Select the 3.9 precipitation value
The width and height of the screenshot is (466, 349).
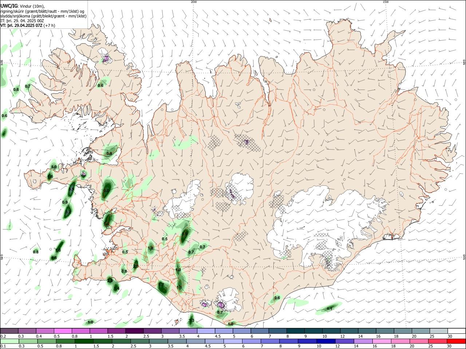(x=71, y=189)
